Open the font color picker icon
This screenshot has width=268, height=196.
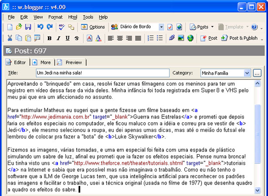point(98,38)
